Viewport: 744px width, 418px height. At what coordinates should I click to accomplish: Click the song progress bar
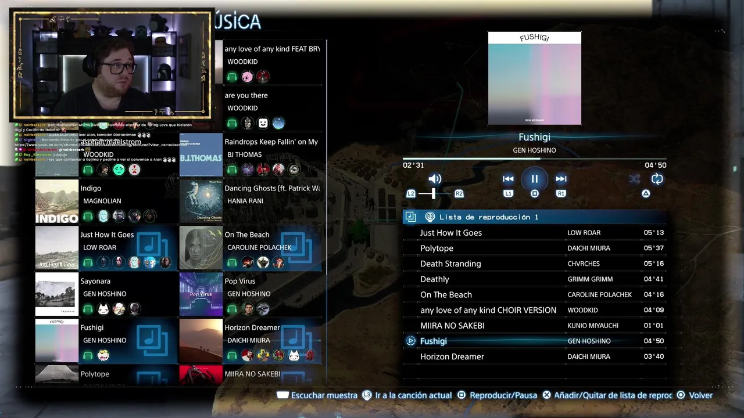click(535, 158)
